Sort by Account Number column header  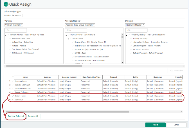tap(69, 77)
